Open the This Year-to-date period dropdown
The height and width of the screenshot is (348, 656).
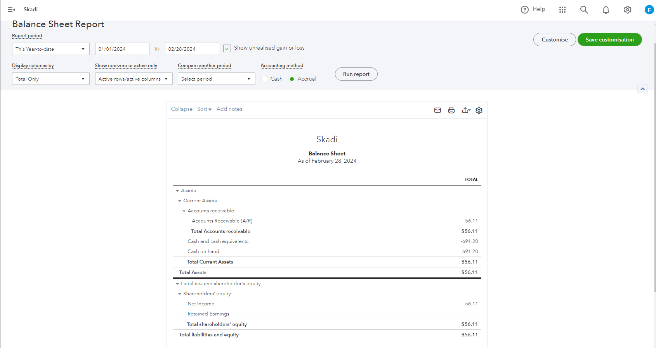point(50,49)
